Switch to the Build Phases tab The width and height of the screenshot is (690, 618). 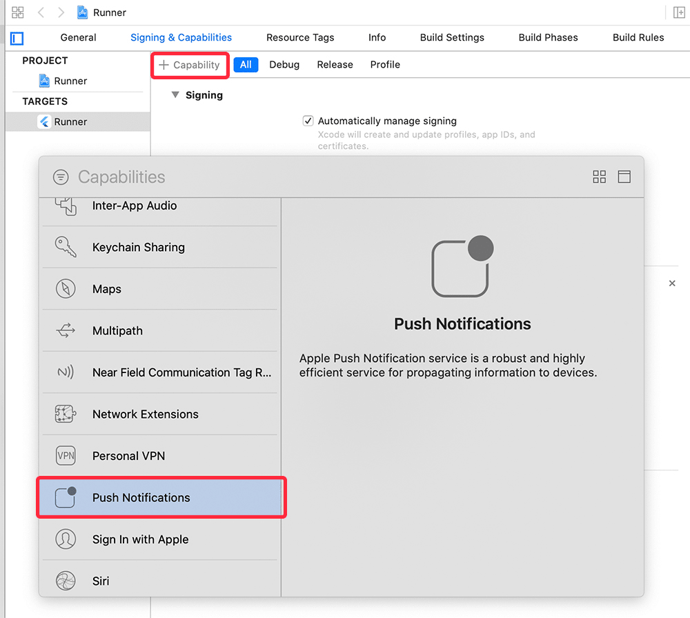click(548, 37)
